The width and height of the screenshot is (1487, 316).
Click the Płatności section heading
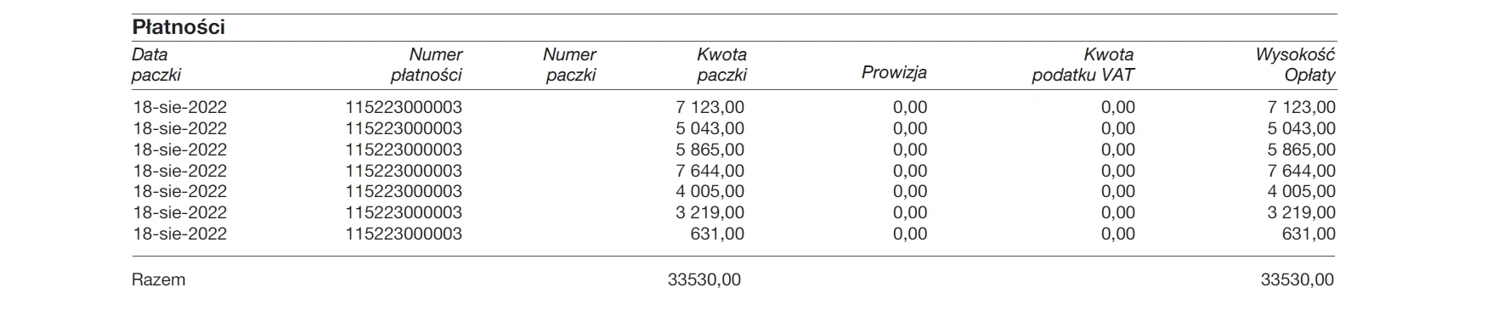tap(178, 27)
